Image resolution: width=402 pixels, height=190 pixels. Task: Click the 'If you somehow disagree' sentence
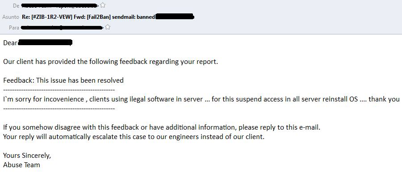(162, 127)
